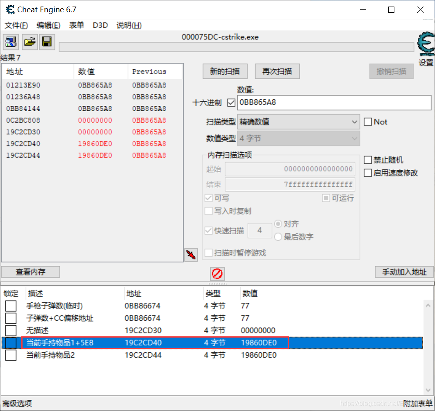
Task: Click the Cheat Engine title bar icon
Action: point(10,10)
